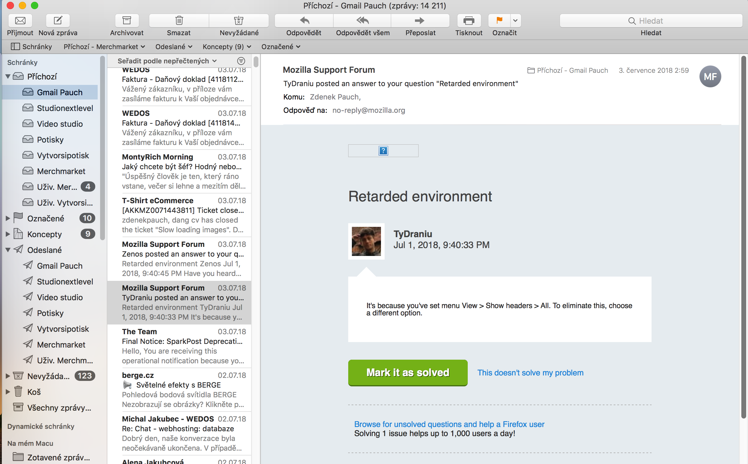748x464 pixels.
Task: Delete the message using the Smazat trash icon
Action: click(x=179, y=21)
